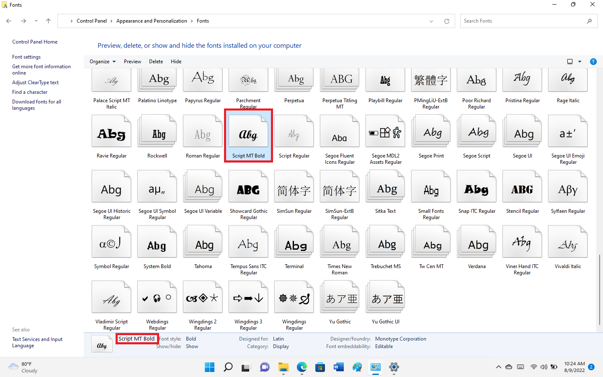The height and width of the screenshot is (377, 603).
Task: Open the Fonts help button
Action: (593, 62)
